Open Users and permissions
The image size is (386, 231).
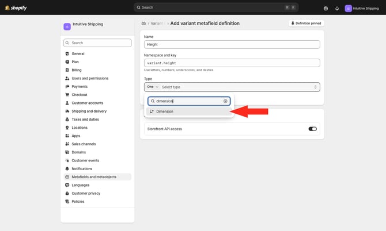point(90,78)
